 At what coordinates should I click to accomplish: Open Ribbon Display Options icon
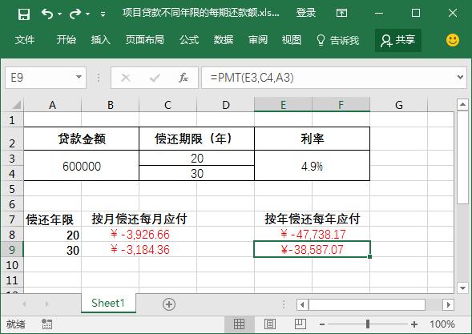(341, 13)
